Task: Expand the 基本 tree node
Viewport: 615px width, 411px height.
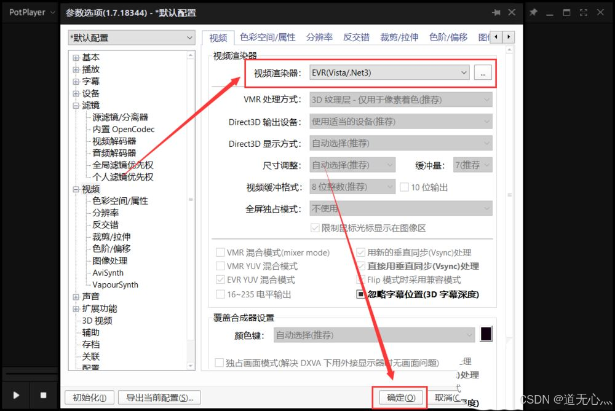Action: pyautogui.click(x=76, y=58)
